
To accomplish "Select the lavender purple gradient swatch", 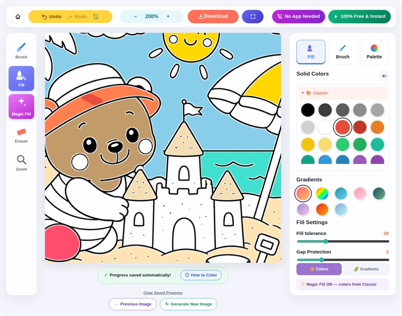I will (x=303, y=209).
